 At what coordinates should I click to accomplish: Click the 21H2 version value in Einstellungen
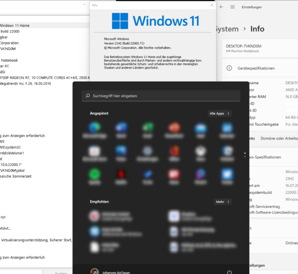pos(290,179)
